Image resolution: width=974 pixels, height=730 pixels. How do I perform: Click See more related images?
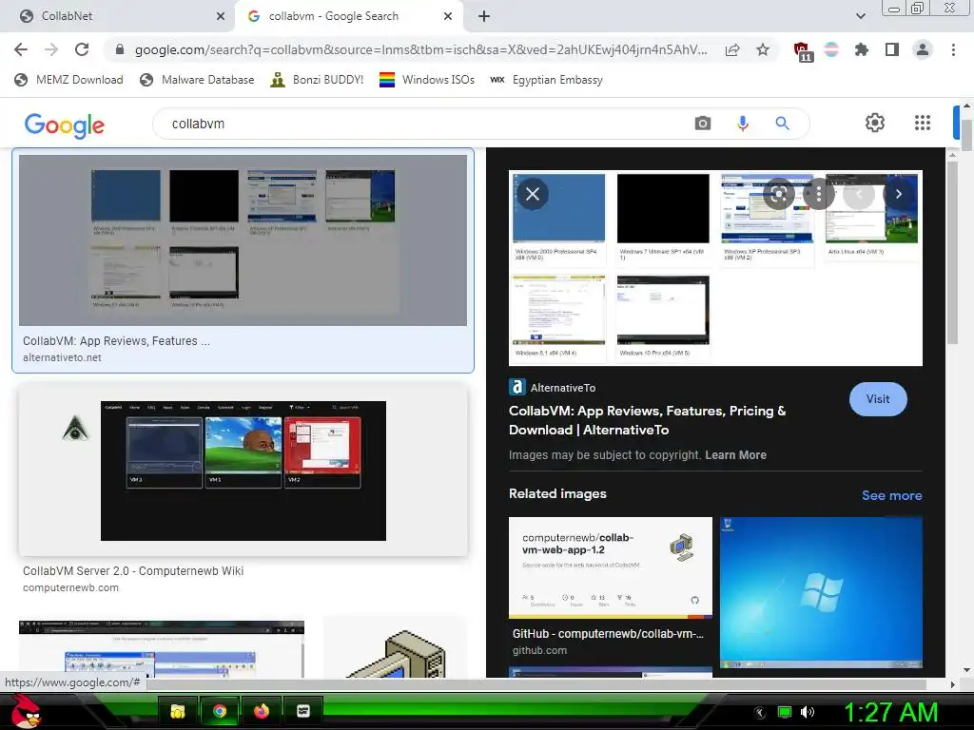(x=891, y=495)
